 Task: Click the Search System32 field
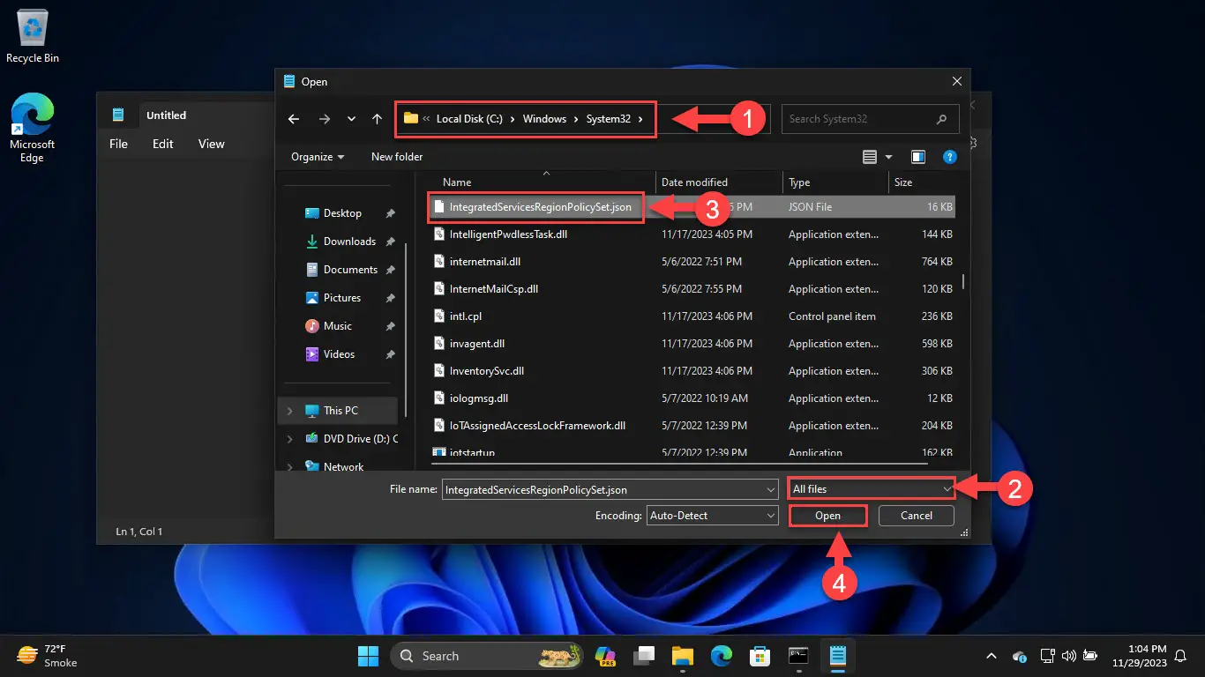point(870,119)
